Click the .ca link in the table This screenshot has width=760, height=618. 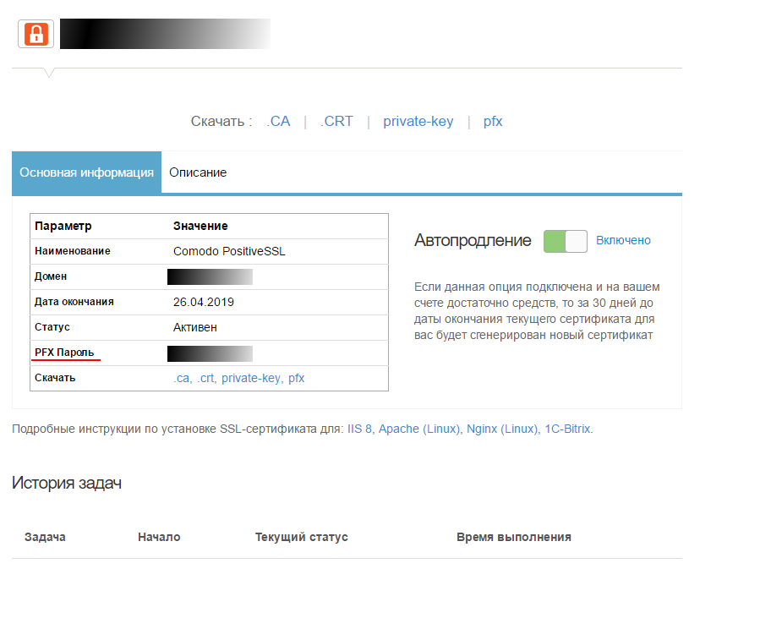point(182,378)
